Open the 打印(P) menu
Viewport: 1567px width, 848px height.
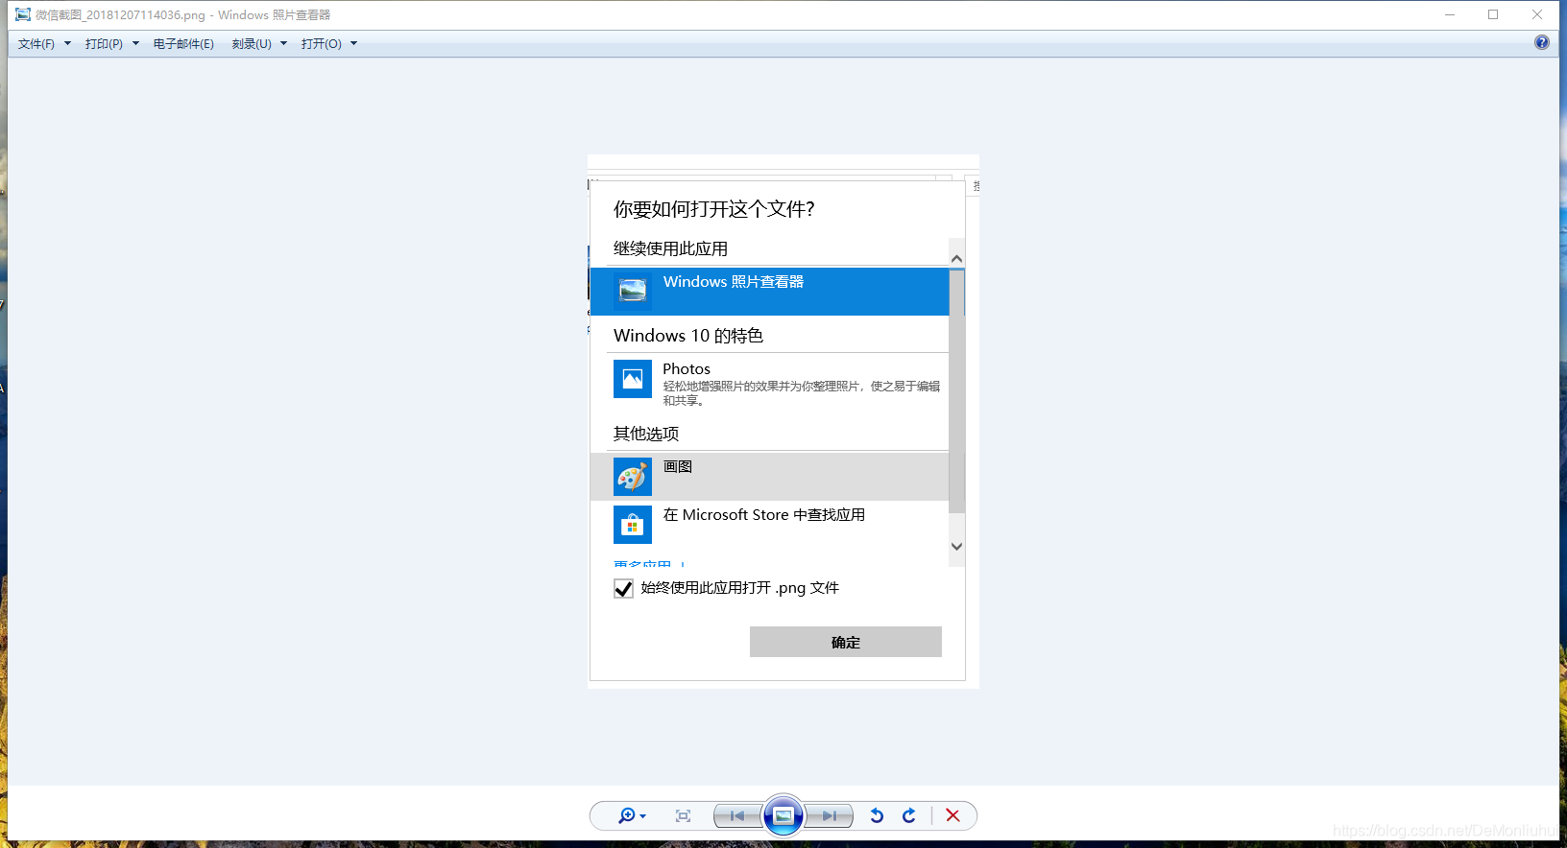[111, 44]
